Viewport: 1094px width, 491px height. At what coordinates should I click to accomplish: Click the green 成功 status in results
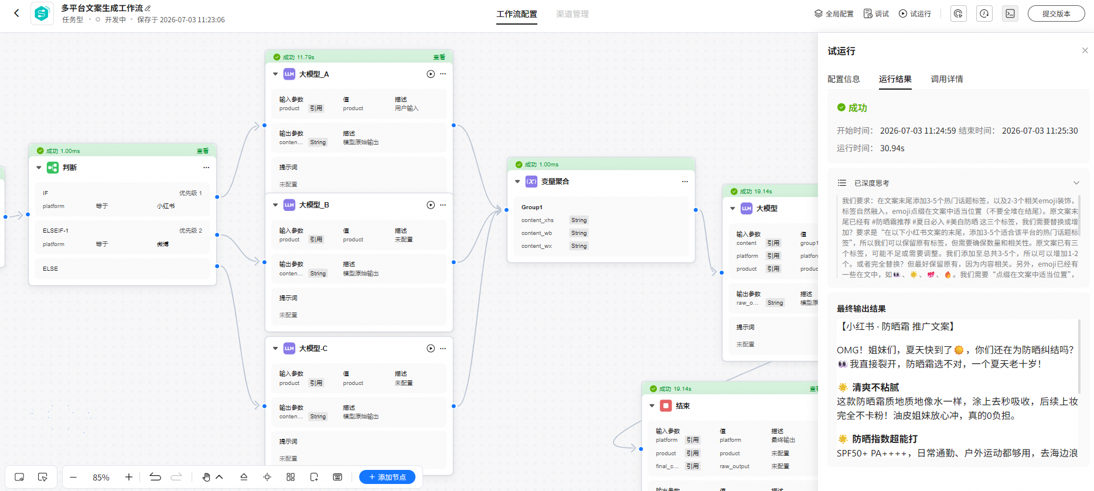852,108
